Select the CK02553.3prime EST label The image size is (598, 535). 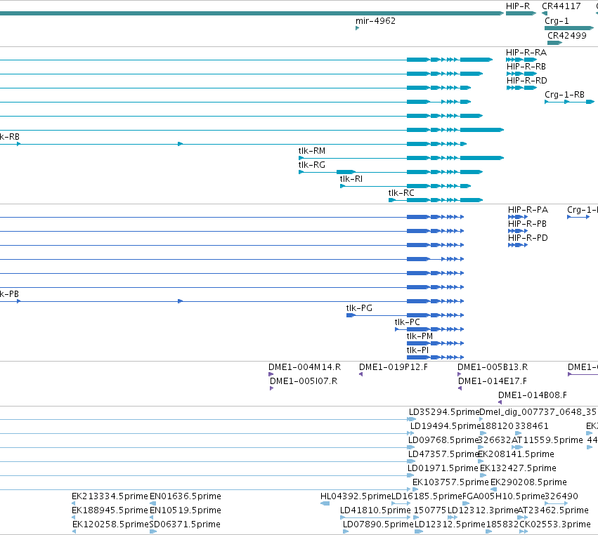tap(555, 524)
